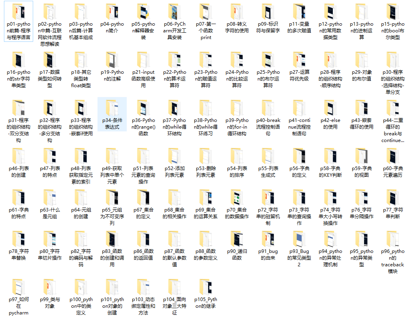Click the p105_Python的继承 folder icon
The width and height of the screenshot is (409, 318).
pyautogui.click(x=206, y=287)
